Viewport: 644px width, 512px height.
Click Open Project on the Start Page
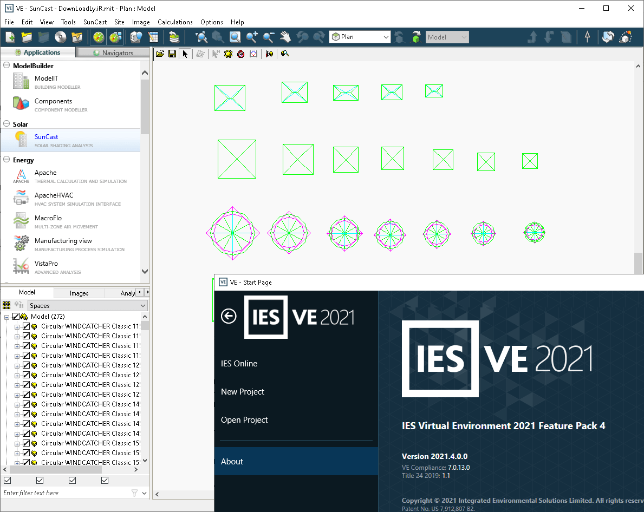(x=244, y=419)
